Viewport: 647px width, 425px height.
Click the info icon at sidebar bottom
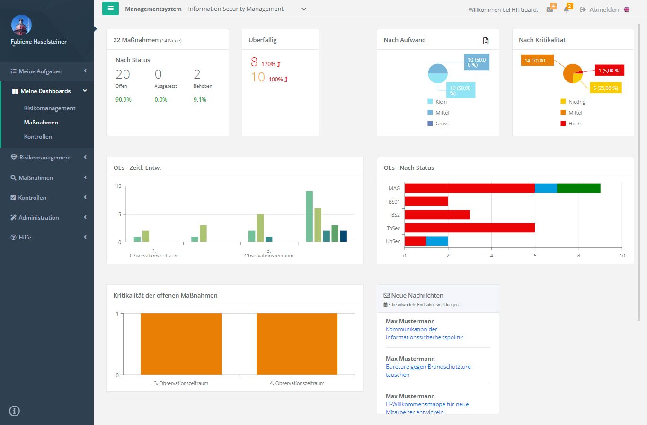(x=15, y=411)
